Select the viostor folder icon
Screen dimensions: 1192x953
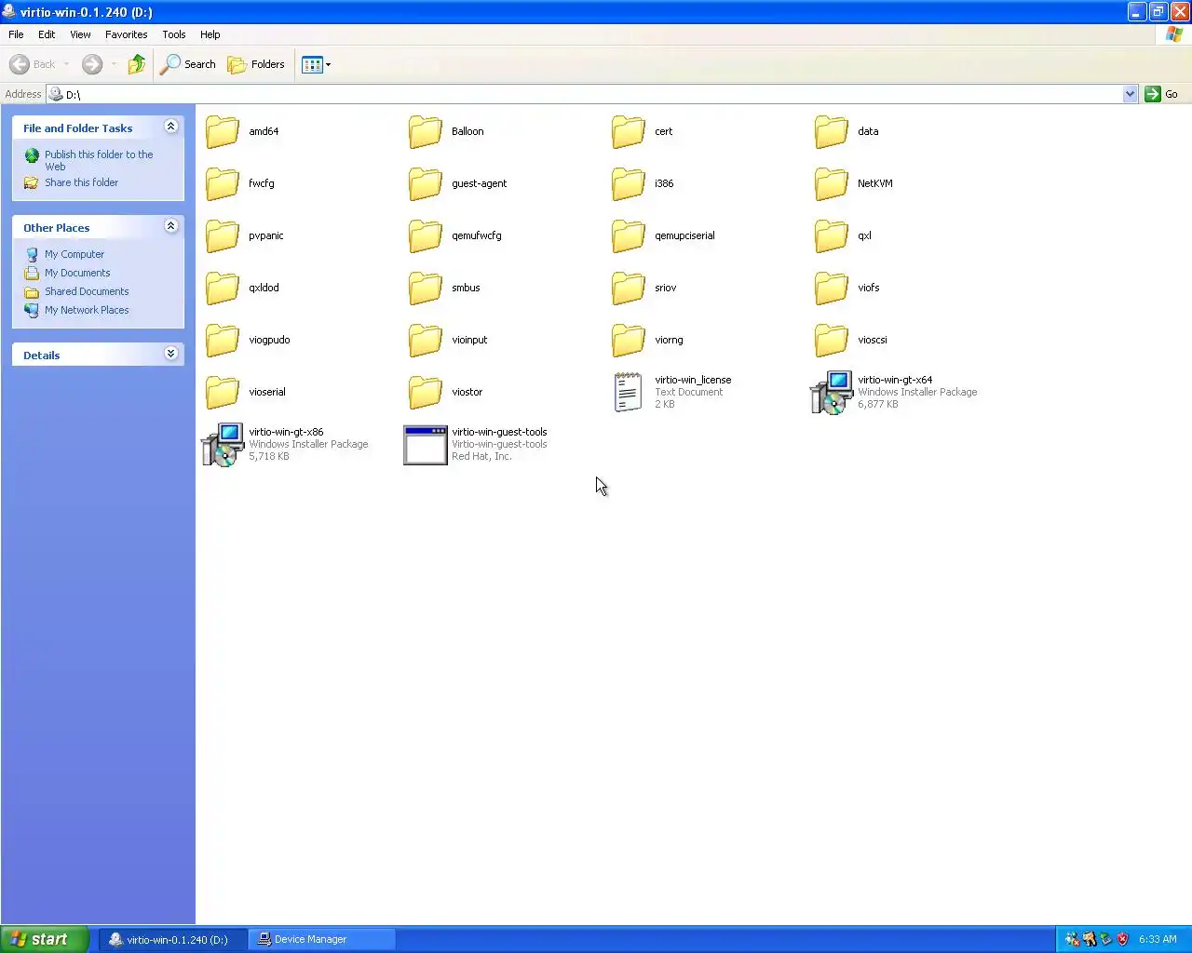coord(426,392)
